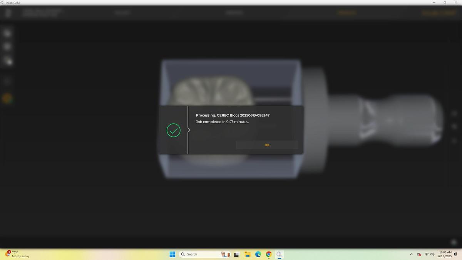Minimize the inLab CAM window
This screenshot has width=462, height=260.
tap(434, 3)
